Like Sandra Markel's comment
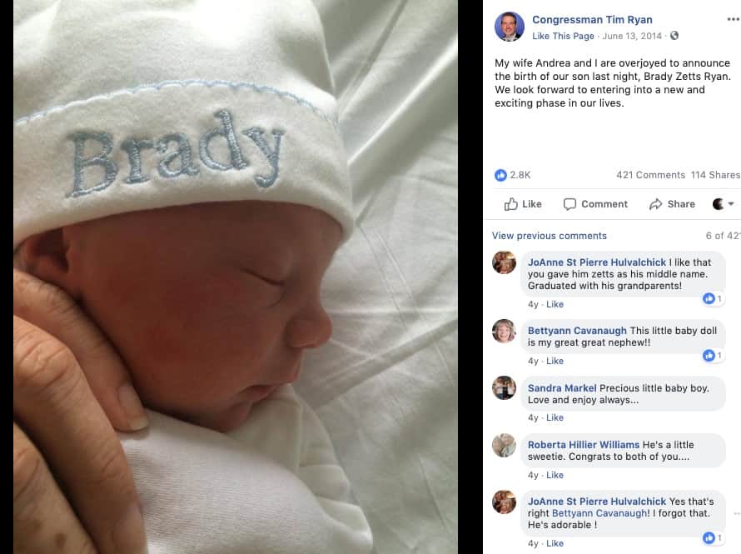This screenshot has width=741, height=554. click(x=555, y=417)
